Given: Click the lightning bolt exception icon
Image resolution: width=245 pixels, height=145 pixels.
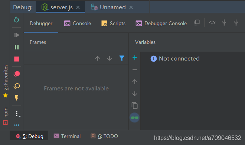Looking at the screenshot, I should [x=17, y=98].
